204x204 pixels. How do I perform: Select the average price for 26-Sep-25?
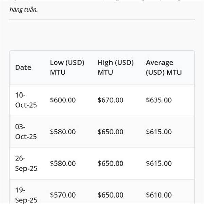(159, 163)
